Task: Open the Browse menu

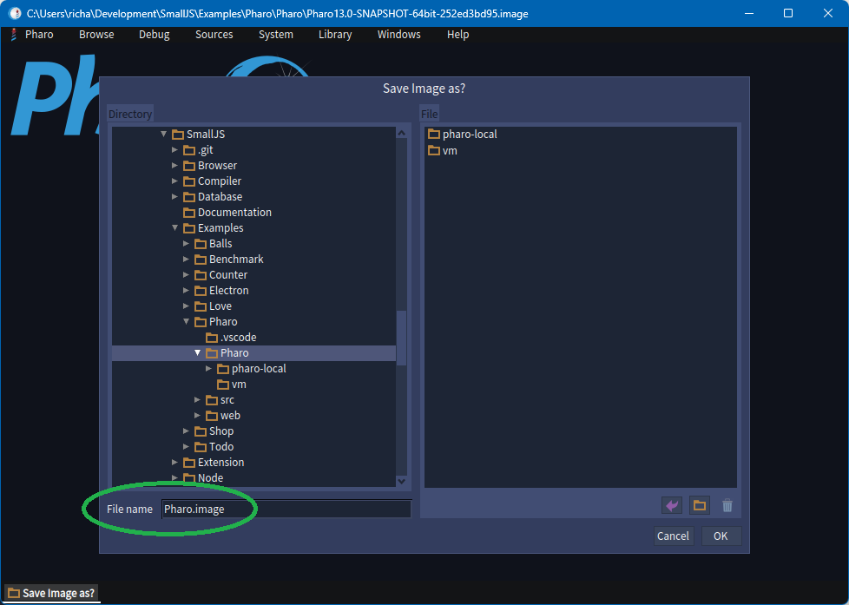Action: pos(96,35)
